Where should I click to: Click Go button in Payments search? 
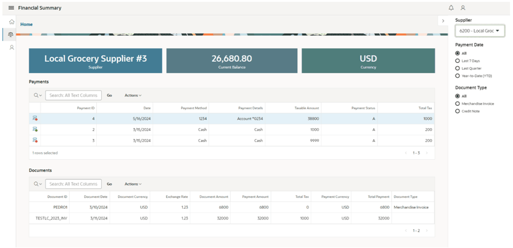click(x=110, y=96)
